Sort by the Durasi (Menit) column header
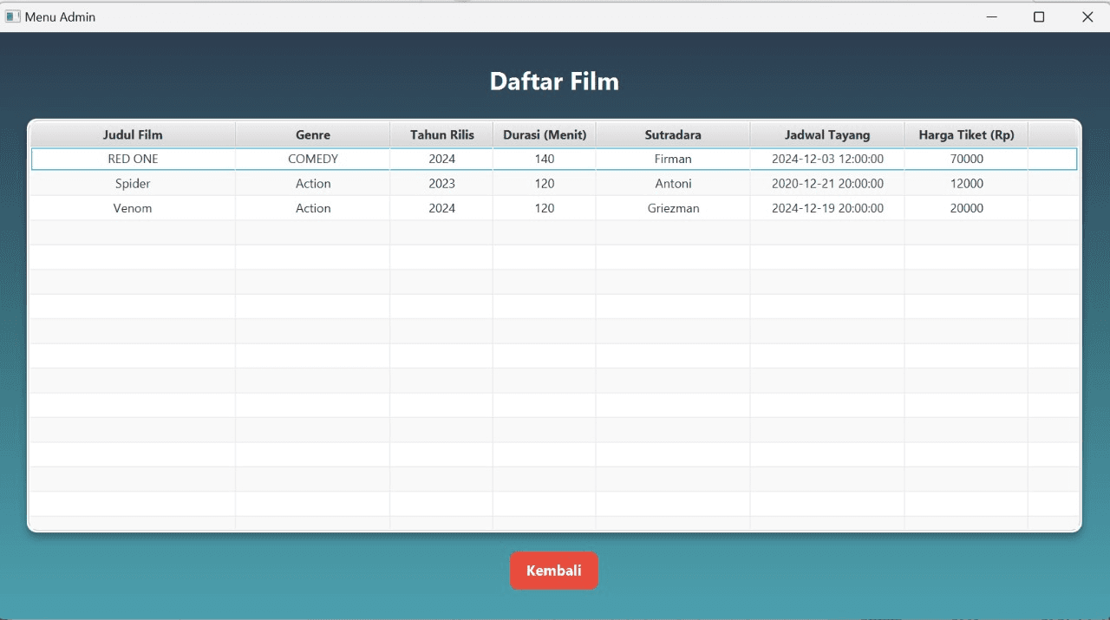This screenshot has height=620, width=1110. [544, 134]
